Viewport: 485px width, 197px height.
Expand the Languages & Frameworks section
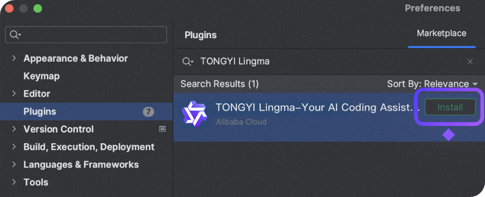(x=14, y=165)
